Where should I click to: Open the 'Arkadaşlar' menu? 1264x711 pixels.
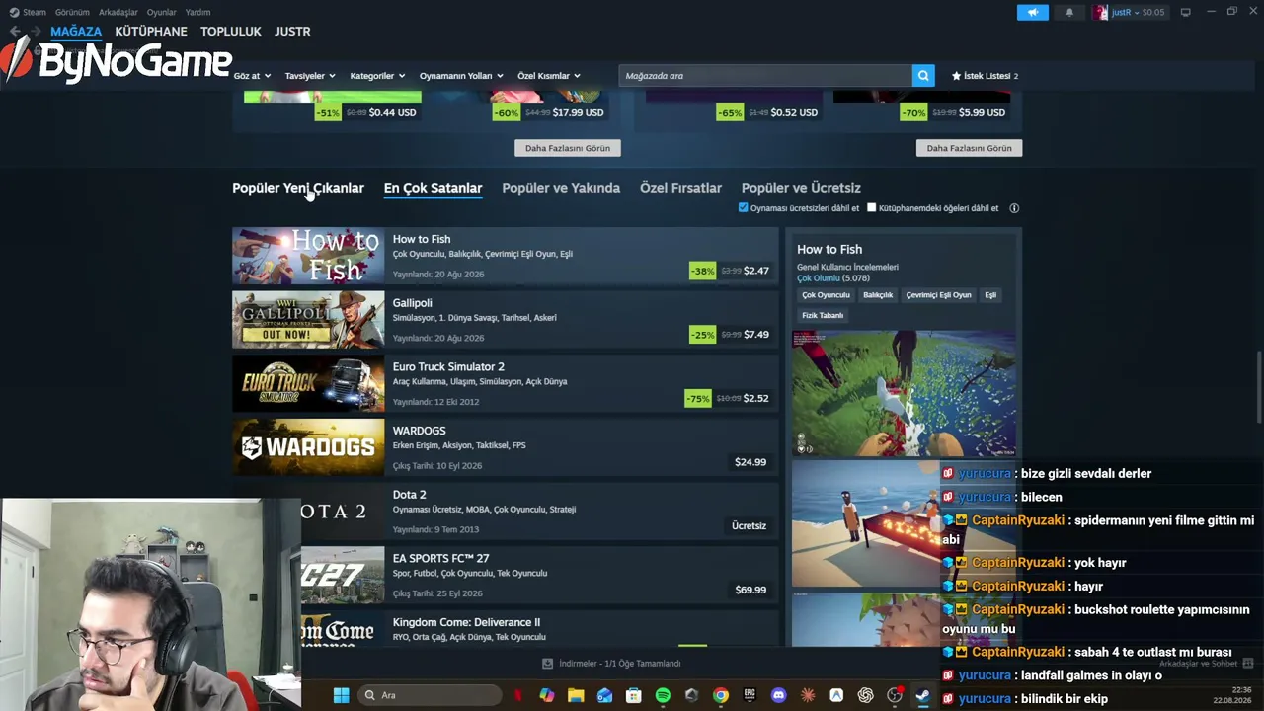click(118, 12)
